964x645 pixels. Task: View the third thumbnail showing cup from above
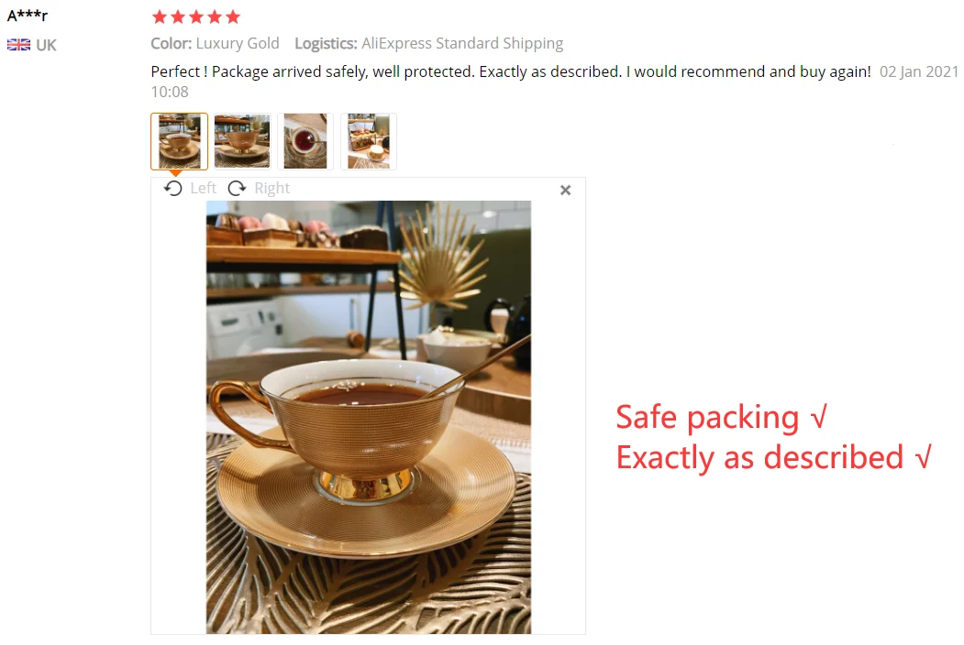[x=305, y=141]
